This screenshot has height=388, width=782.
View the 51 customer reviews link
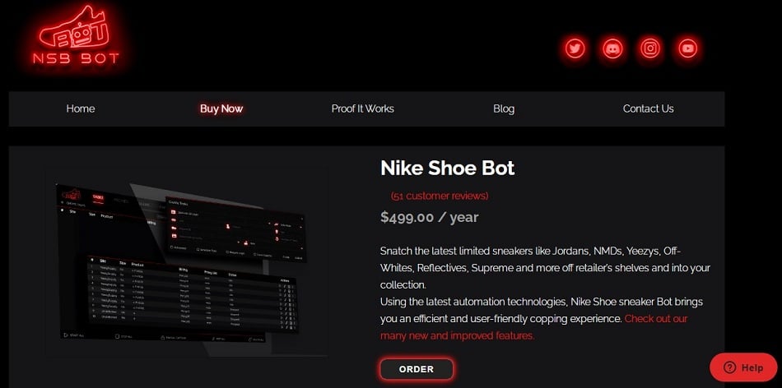coord(440,196)
